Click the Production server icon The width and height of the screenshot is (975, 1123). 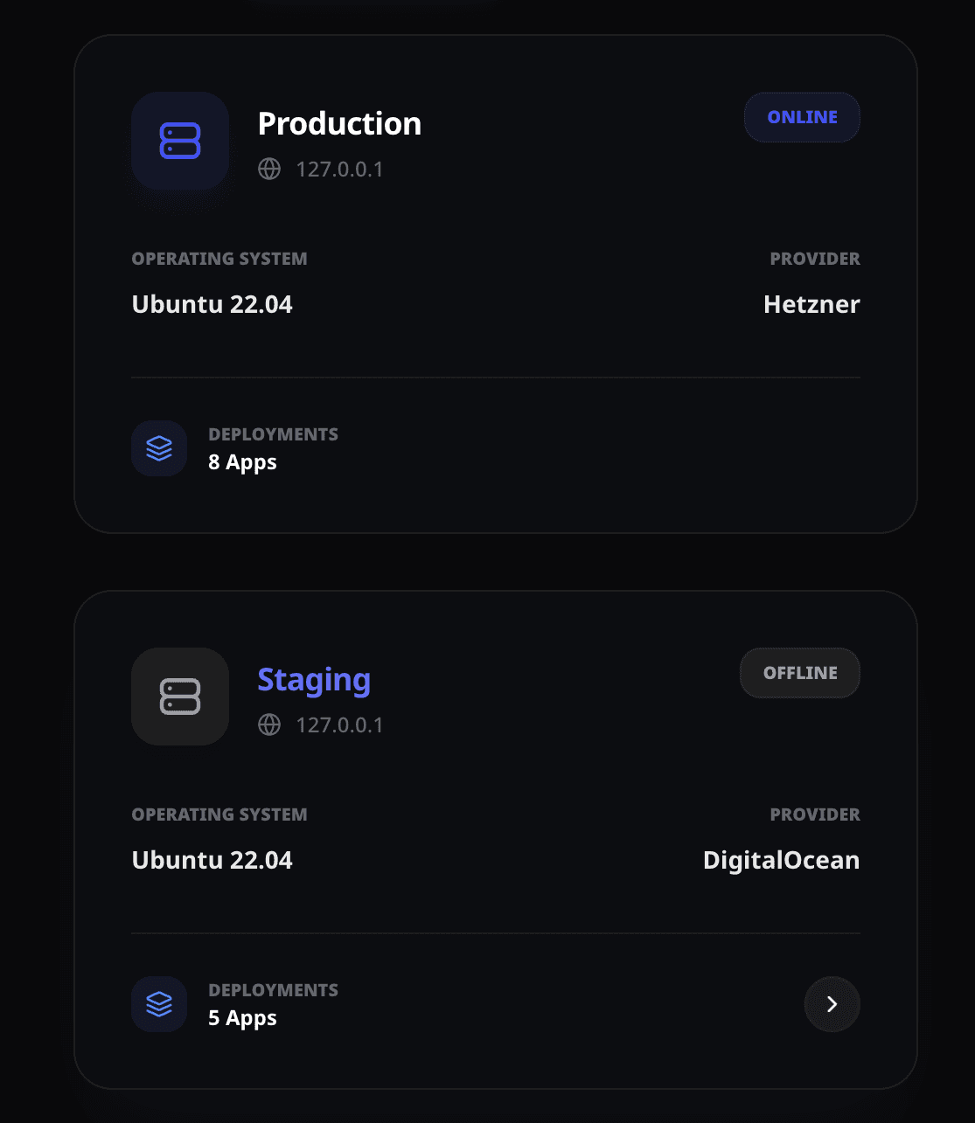click(180, 141)
